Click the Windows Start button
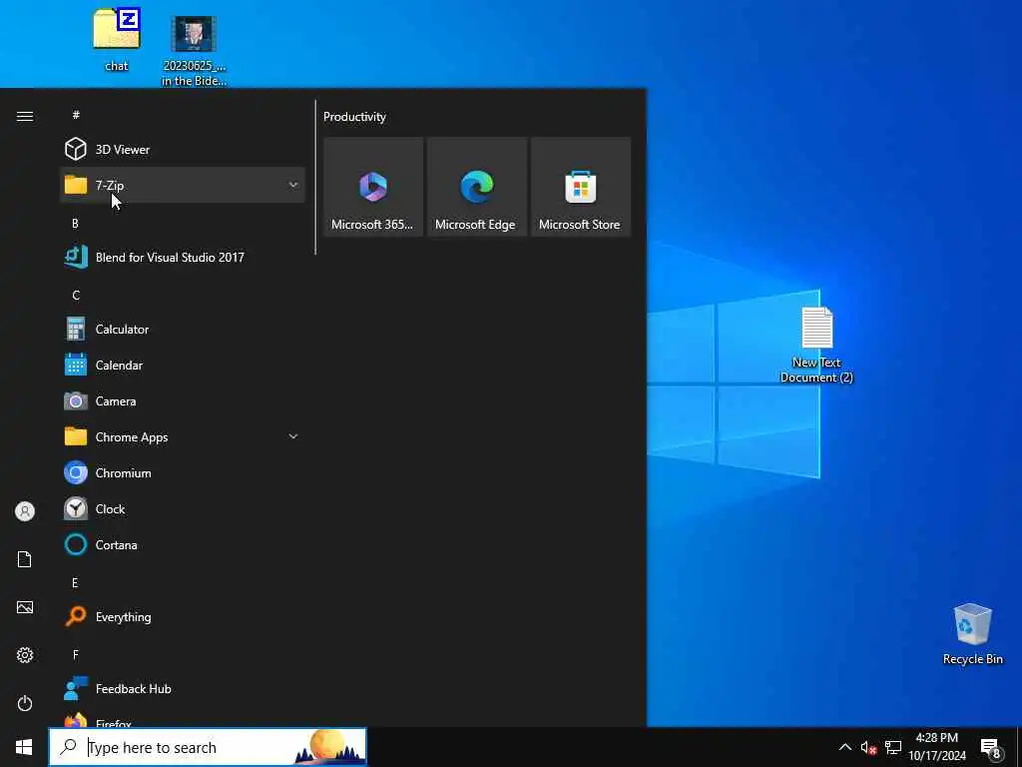Viewport: 1022px width, 767px height. [24, 747]
